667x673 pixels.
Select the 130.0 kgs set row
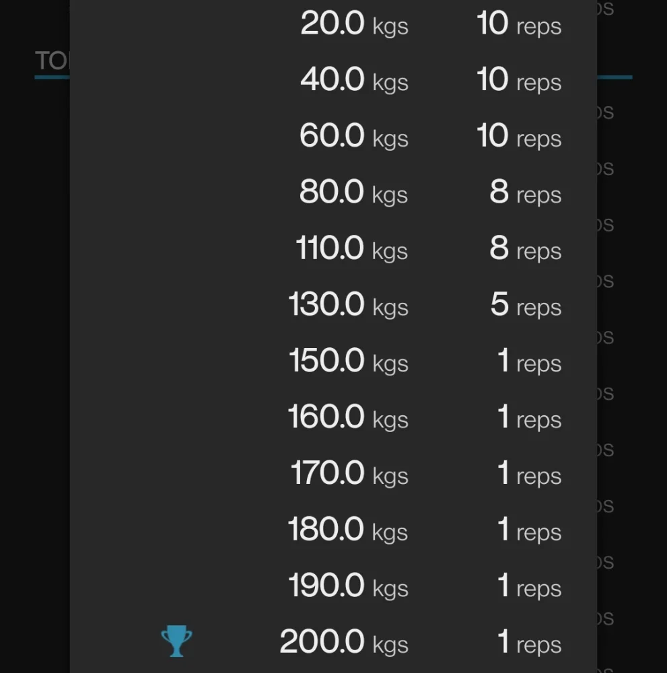(348, 306)
